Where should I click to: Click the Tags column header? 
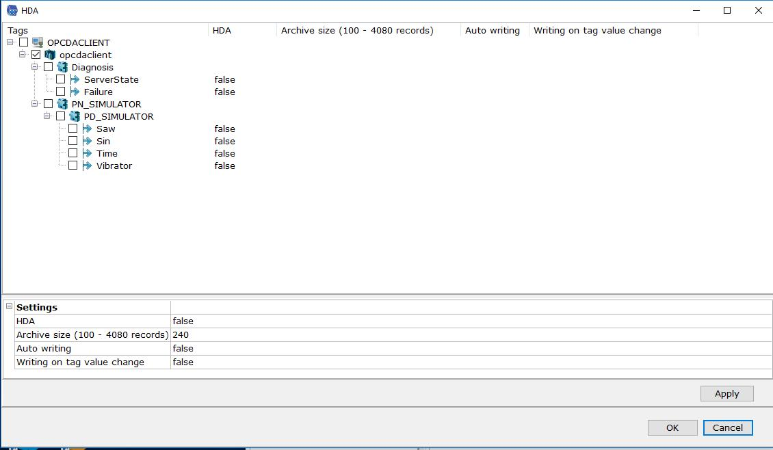105,31
